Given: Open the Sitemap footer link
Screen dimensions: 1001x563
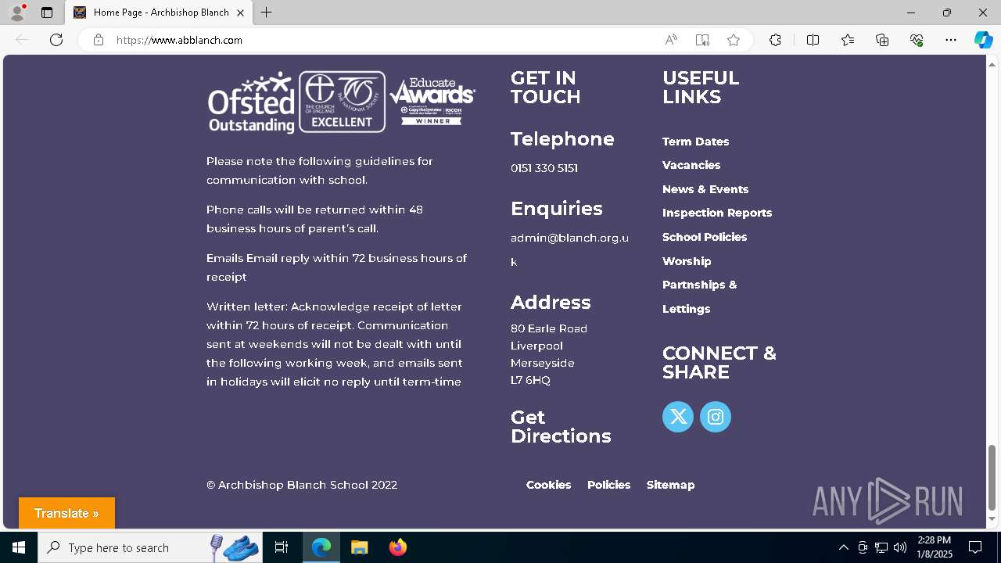Looking at the screenshot, I should point(670,485).
